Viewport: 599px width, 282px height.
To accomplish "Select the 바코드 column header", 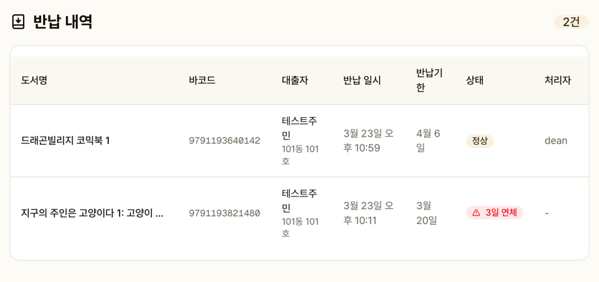I will coord(202,81).
